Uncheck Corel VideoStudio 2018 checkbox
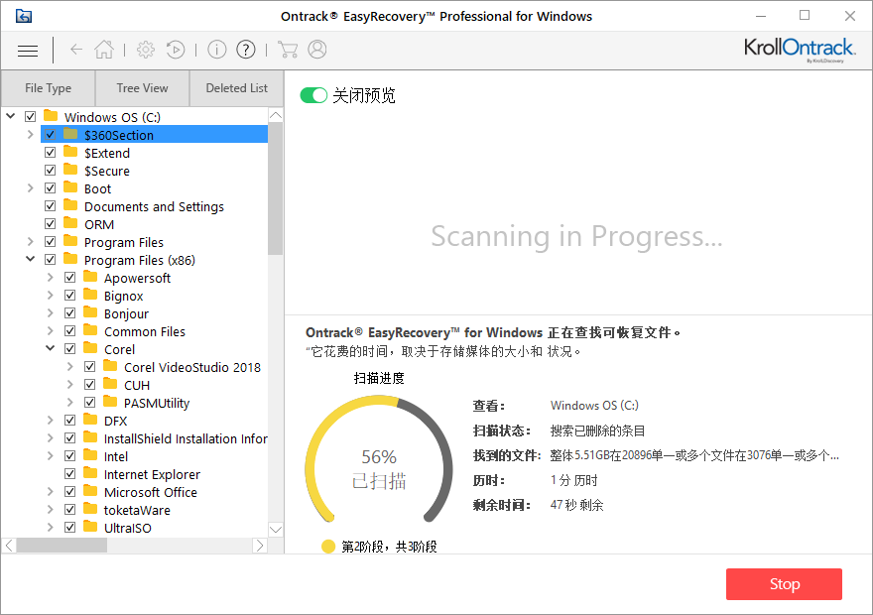The height and width of the screenshot is (615, 873). point(90,367)
